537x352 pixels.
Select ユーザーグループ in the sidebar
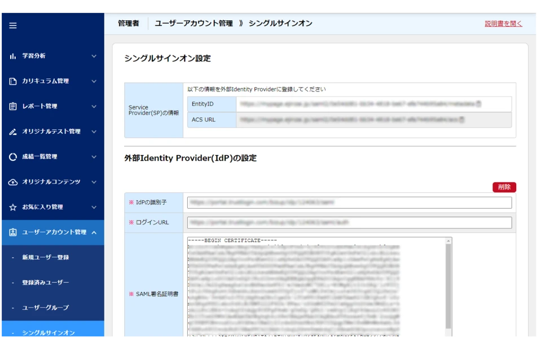[x=46, y=307]
